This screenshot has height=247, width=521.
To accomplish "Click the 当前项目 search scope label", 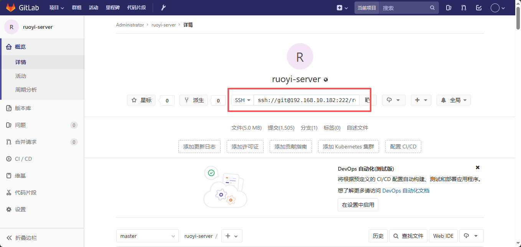I will [x=367, y=8].
